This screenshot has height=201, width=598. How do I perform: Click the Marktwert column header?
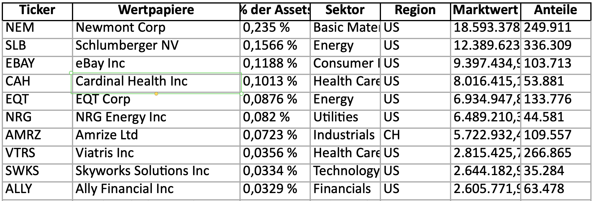point(485,10)
